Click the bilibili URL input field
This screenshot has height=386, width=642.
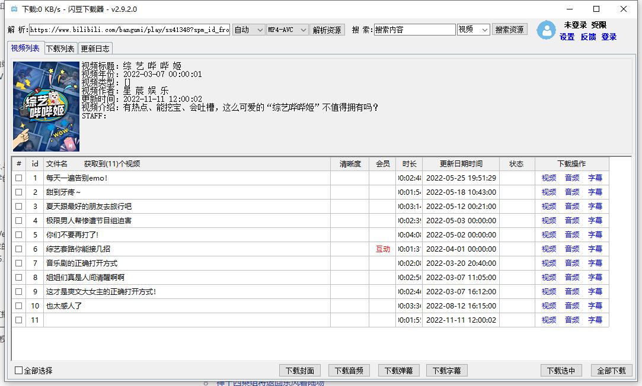(x=130, y=29)
